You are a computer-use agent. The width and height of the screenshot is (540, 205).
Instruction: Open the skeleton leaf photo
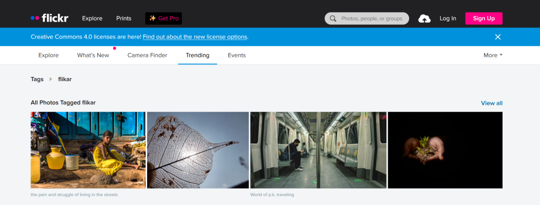coord(198,150)
